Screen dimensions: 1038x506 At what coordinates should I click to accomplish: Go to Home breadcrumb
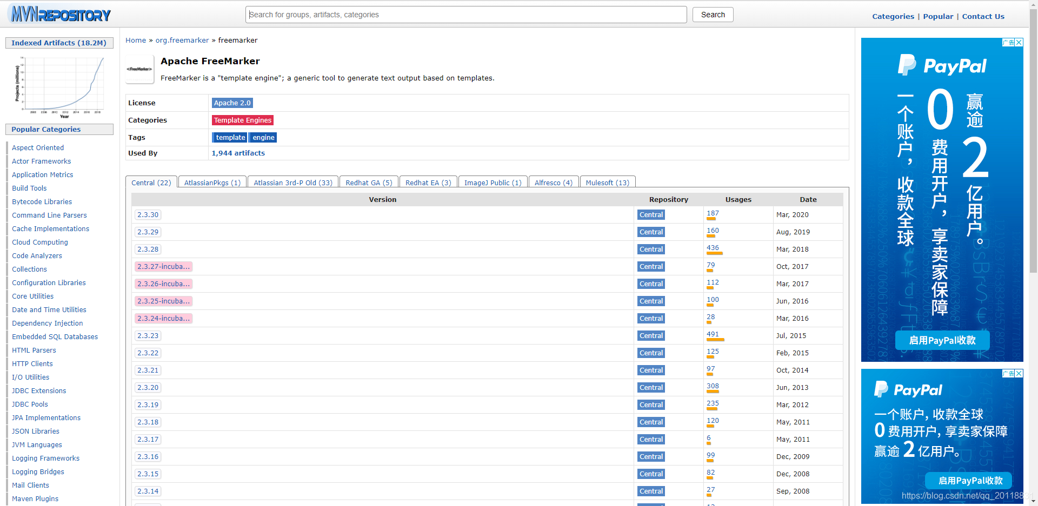pos(136,40)
